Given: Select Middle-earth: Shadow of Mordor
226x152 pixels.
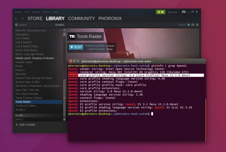Looking at the screenshot, I should click(x=35, y=58).
